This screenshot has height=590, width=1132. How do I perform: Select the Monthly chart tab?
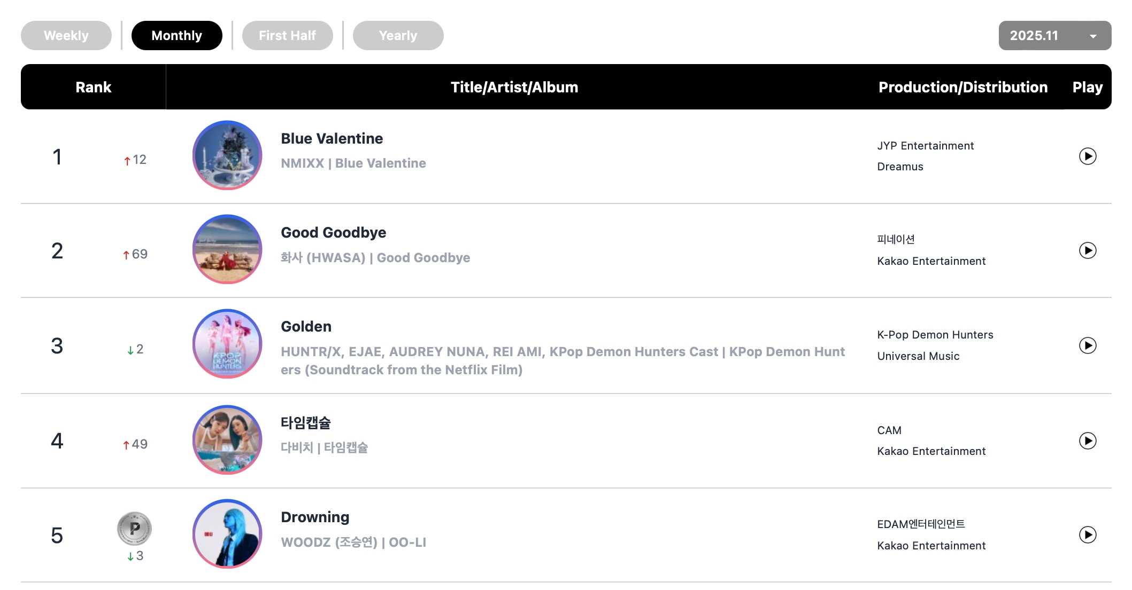click(176, 36)
